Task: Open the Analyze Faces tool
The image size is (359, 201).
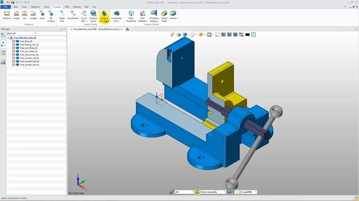Action: (93, 16)
